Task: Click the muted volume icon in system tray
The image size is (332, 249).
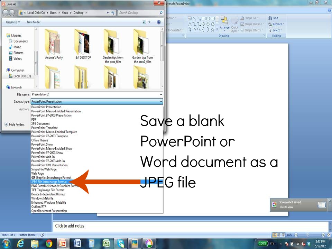Action: pos(303,244)
